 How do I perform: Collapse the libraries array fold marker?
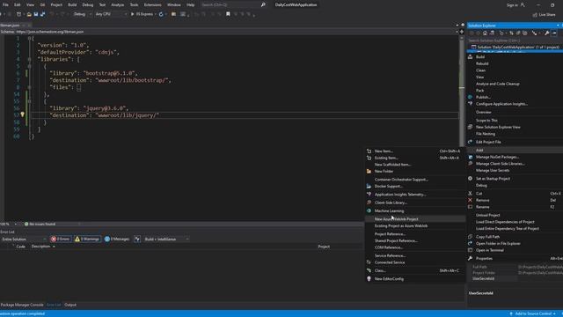(x=29, y=59)
